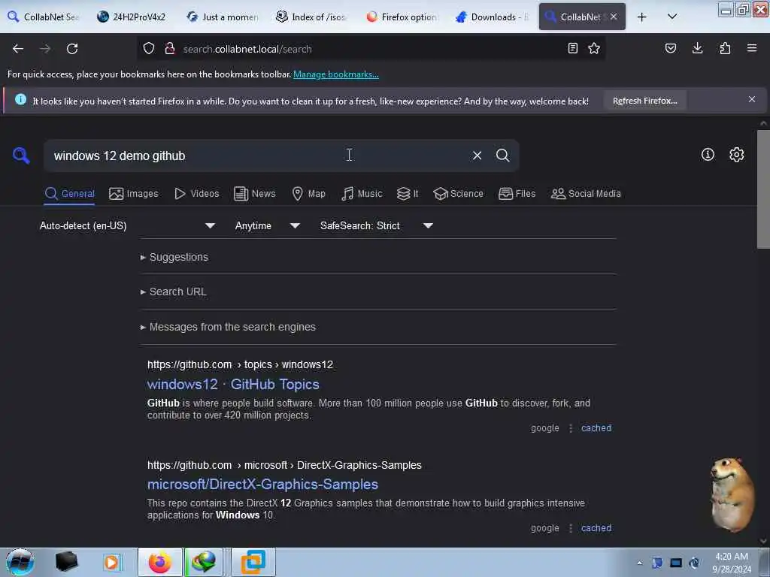Open the black box taskbar icon
Screen dimensions: 770x577
(67, 562)
